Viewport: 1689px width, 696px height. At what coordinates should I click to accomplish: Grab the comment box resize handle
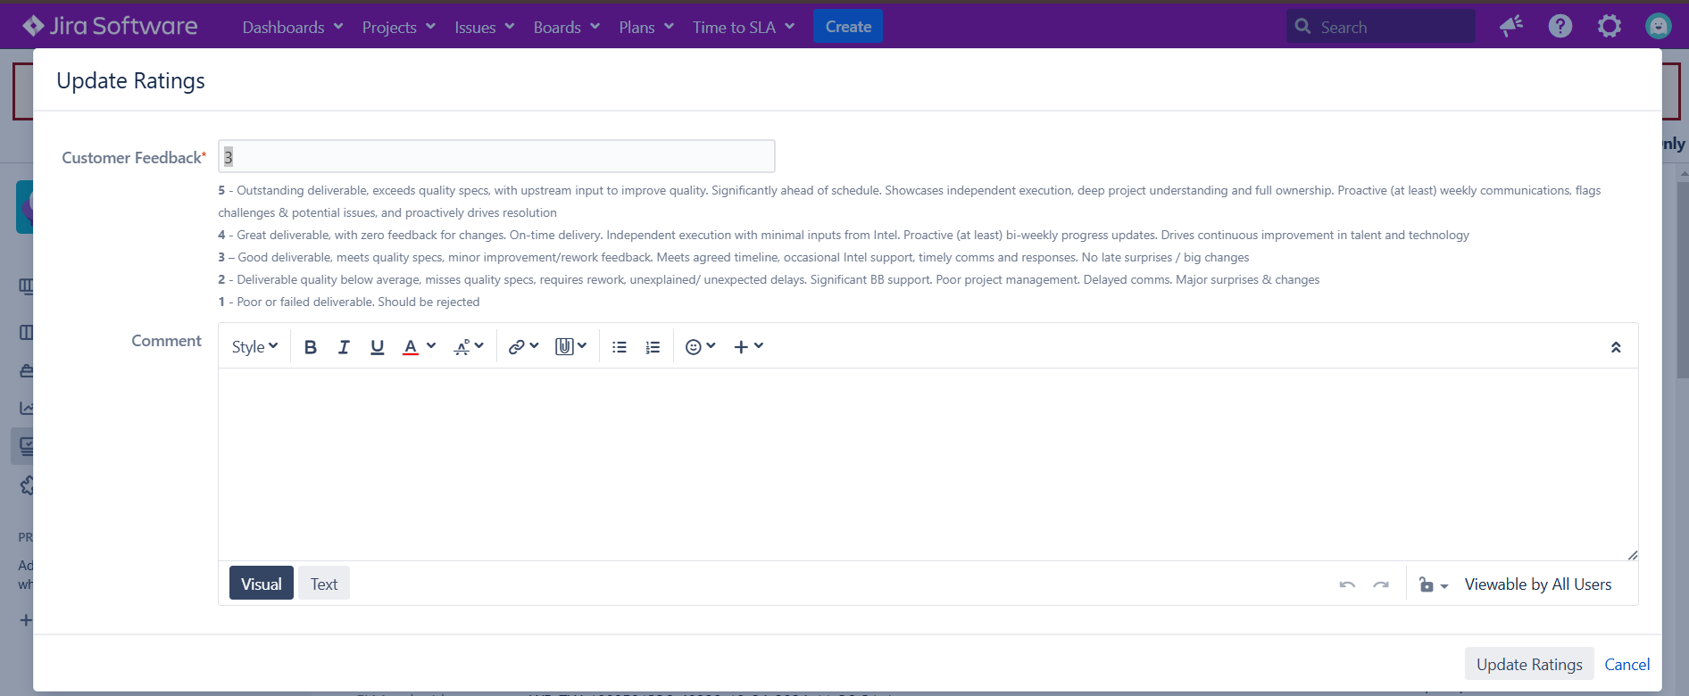click(1632, 555)
